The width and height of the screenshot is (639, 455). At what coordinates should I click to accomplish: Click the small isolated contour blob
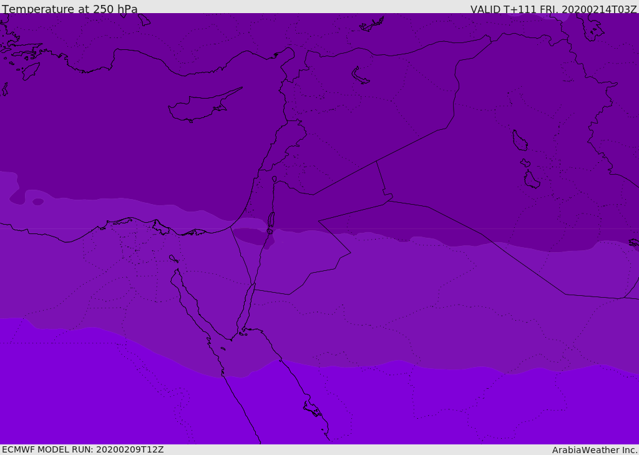38,202
